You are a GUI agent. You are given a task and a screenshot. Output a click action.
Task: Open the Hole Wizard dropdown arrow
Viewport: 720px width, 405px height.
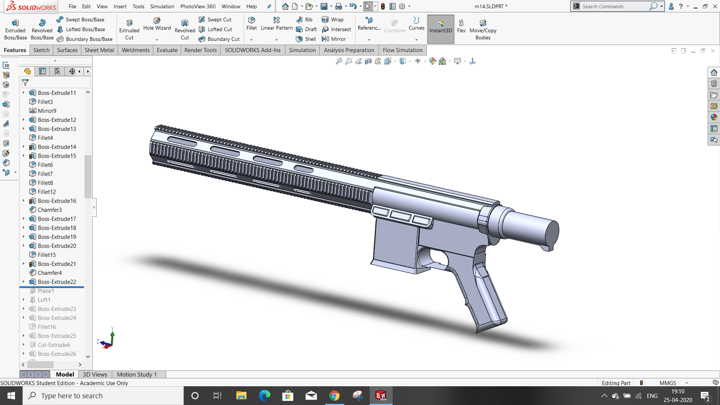[x=157, y=39]
